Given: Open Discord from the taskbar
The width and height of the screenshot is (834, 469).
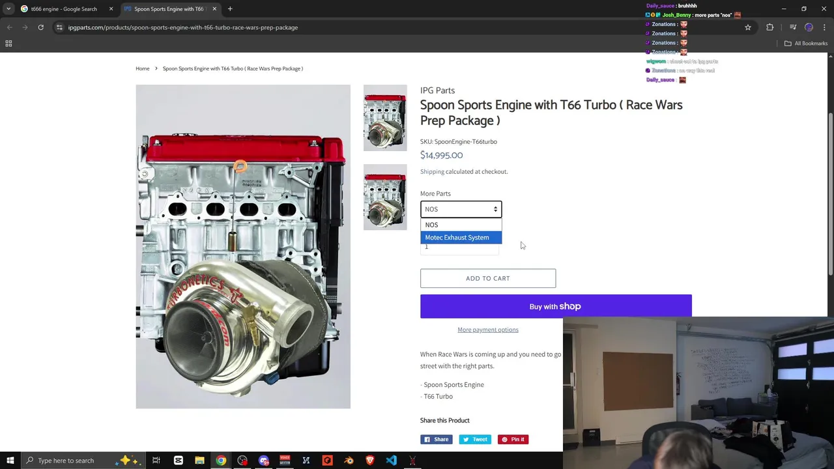Looking at the screenshot, I should pos(264,461).
